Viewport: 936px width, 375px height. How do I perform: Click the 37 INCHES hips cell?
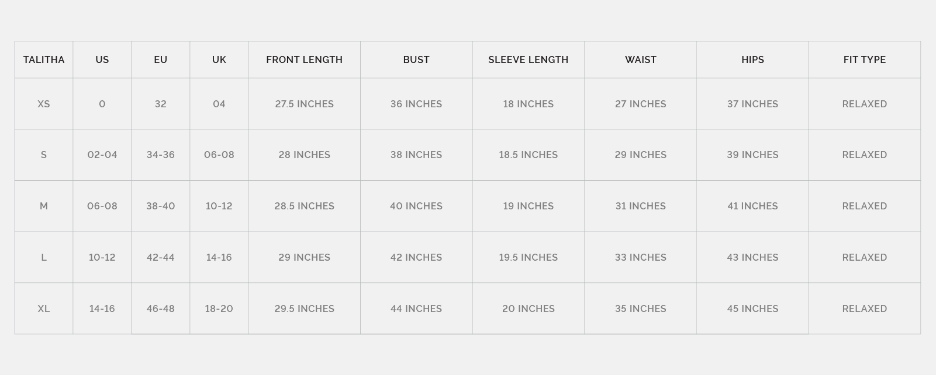[x=752, y=104]
